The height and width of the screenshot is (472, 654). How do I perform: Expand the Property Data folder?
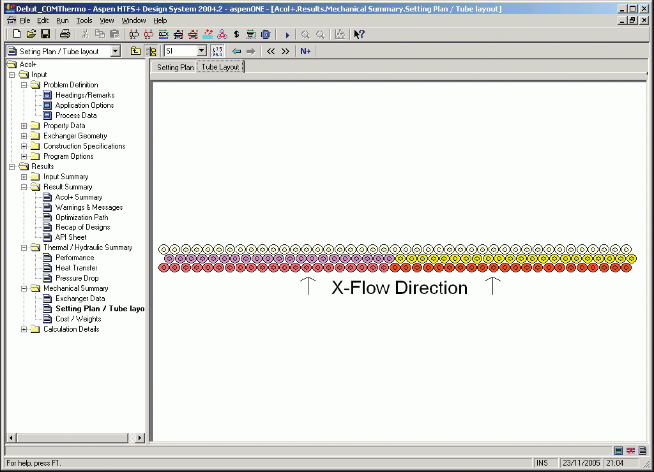coord(24,126)
